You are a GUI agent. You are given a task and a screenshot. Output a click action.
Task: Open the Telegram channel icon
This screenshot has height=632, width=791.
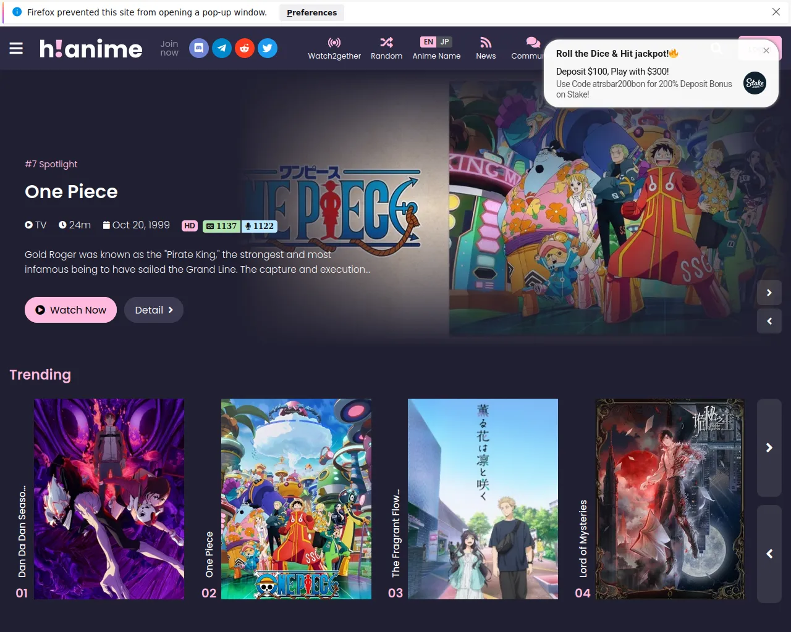(222, 48)
